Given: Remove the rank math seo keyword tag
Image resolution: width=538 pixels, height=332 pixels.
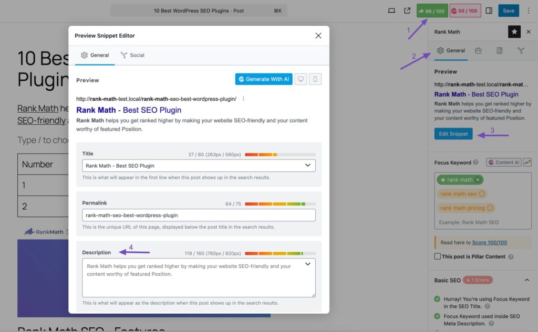Looking at the screenshot, I should [481, 194].
